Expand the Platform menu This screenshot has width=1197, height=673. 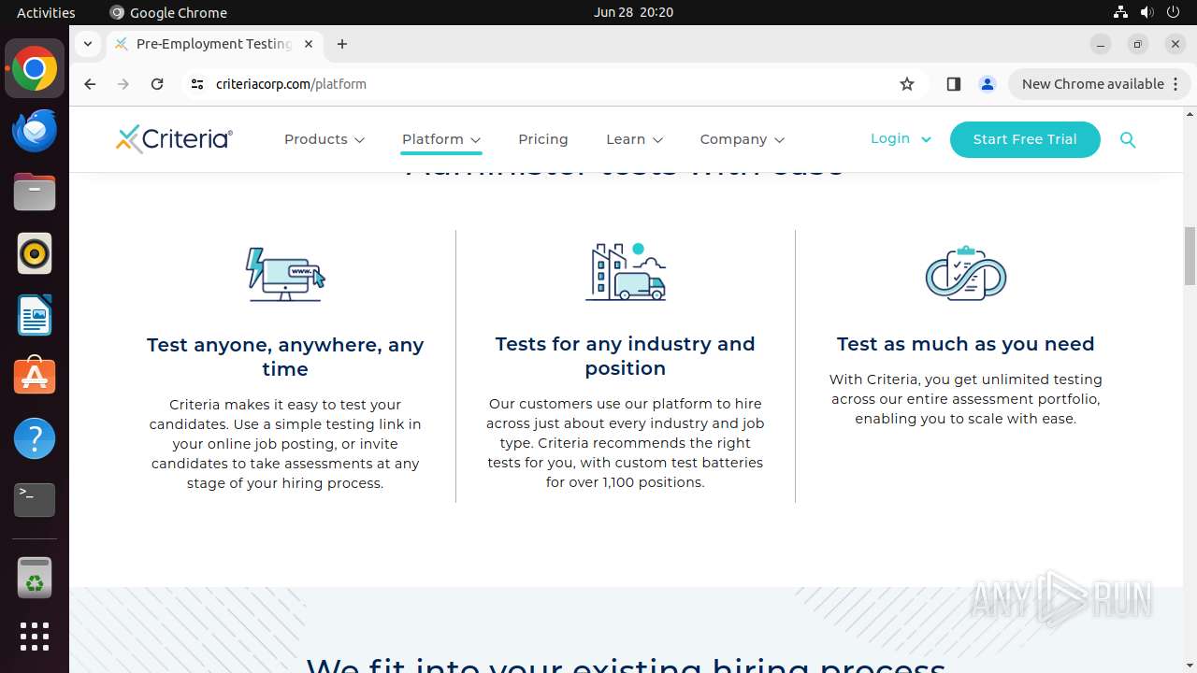tap(441, 139)
